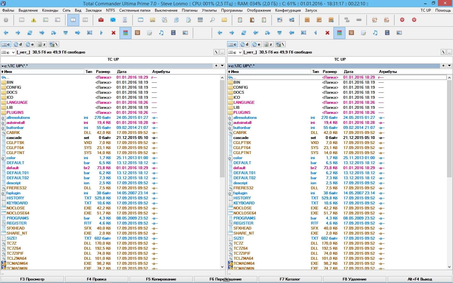Screen dimensions: 453x283
Task: Open the left panel directory history dropdown arrow
Action: pos(222,66)
